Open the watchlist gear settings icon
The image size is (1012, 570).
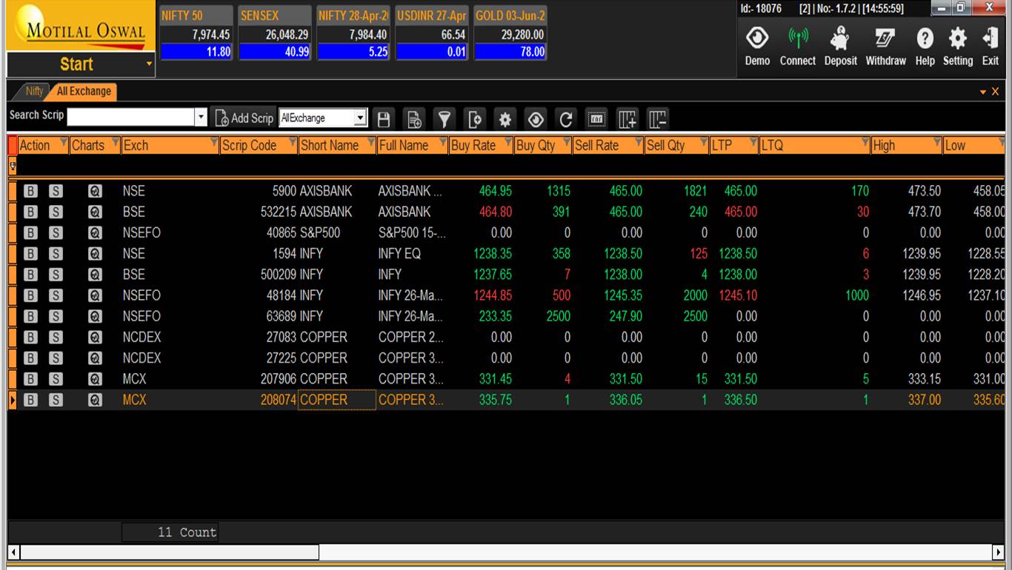[505, 118]
